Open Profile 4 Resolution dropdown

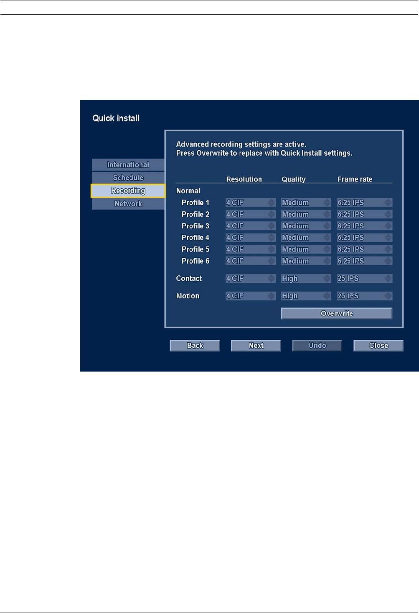(x=251, y=238)
